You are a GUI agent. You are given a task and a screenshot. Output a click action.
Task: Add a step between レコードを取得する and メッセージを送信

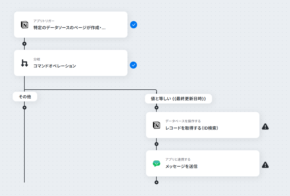pos(156,144)
